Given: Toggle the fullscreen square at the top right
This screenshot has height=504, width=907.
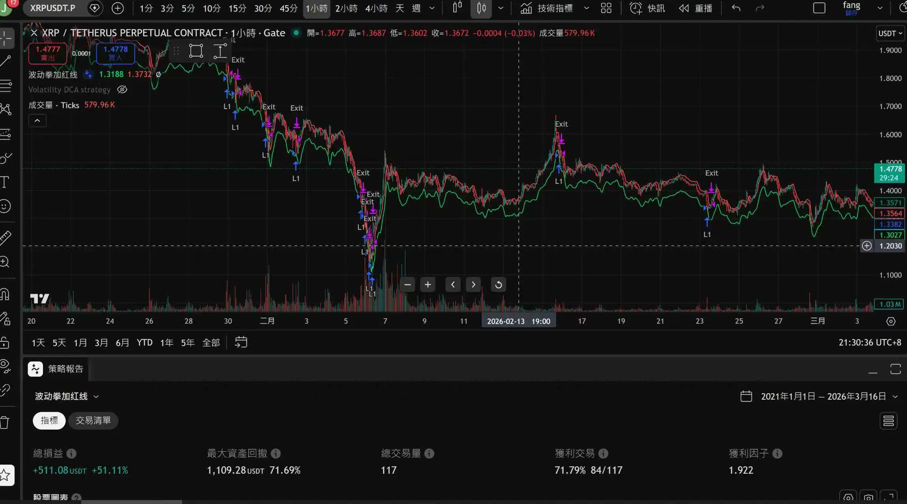Looking at the screenshot, I should [x=819, y=8].
